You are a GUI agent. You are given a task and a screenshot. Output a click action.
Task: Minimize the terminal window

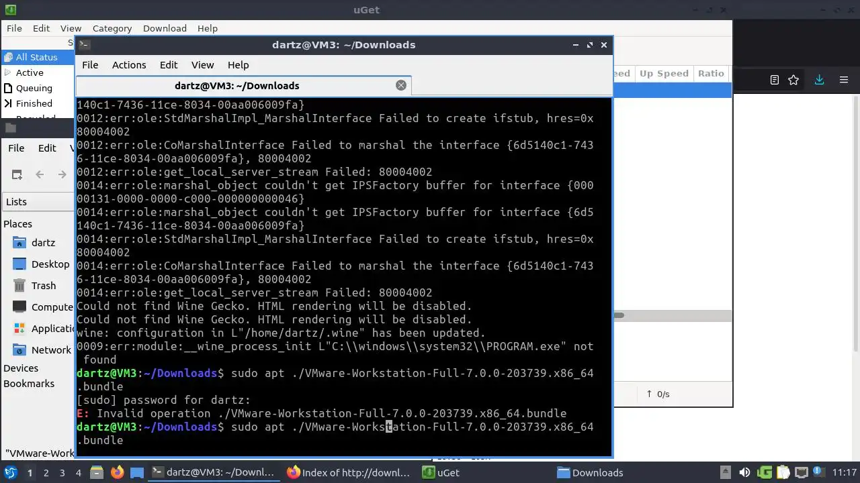575,45
